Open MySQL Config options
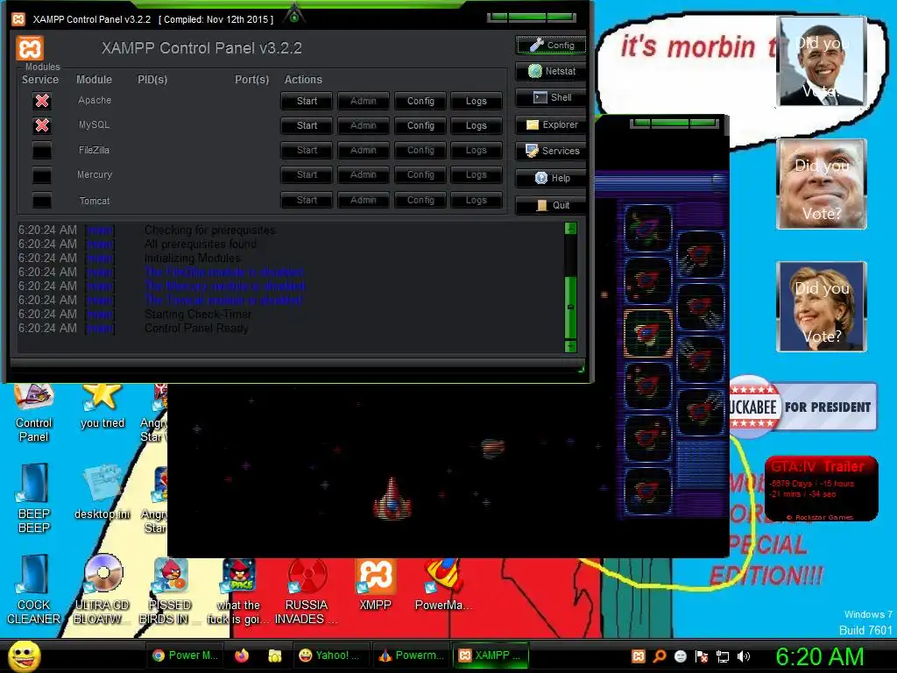 tap(420, 125)
